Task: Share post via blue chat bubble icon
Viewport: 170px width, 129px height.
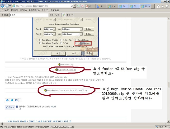Action: [x=7, y=100]
